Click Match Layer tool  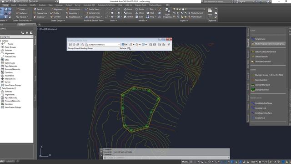pyautogui.click(x=195, y=17)
